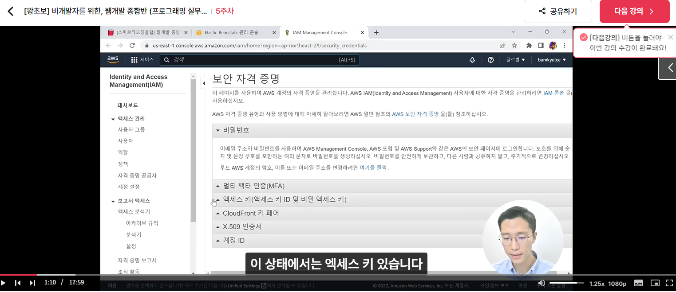Image resolution: width=676 pixels, height=292 pixels.
Task: Expand the 멀티 팩터 인증(MFA) section
Action: click(392, 186)
